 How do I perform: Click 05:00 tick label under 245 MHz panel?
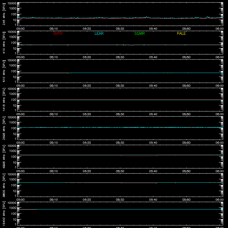(x=20, y=29)
